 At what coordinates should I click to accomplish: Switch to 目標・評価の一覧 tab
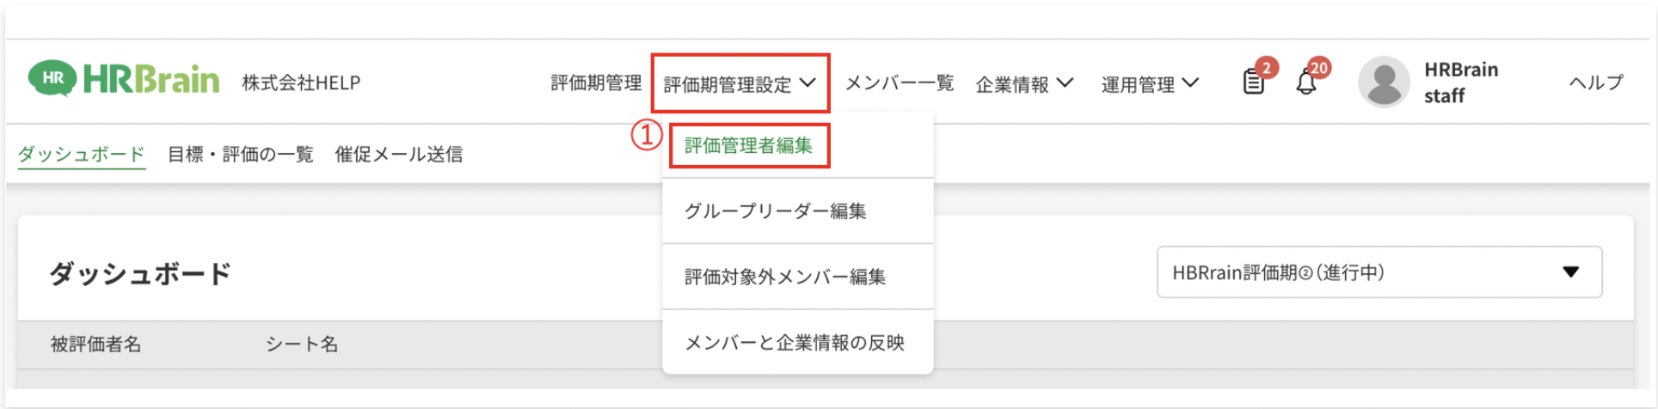(x=240, y=155)
